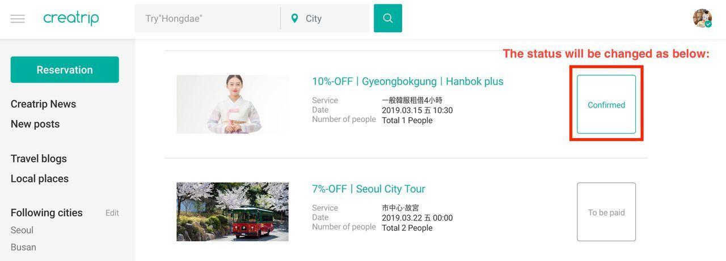Select Seoul from following cities
Image resolution: width=726 pixels, height=261 pixels.
coord(22,230)
